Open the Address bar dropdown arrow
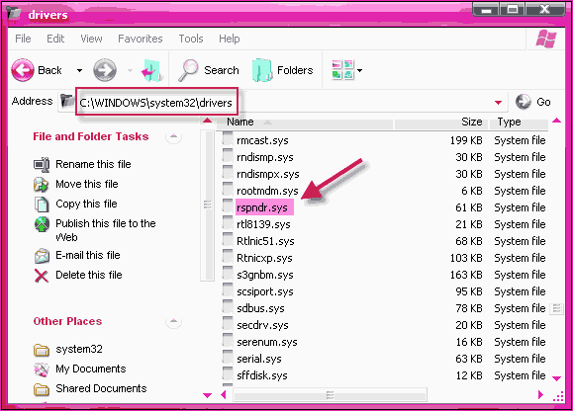Screen dimensions: 573x411 pyautogui.click(x=498, y=103)
